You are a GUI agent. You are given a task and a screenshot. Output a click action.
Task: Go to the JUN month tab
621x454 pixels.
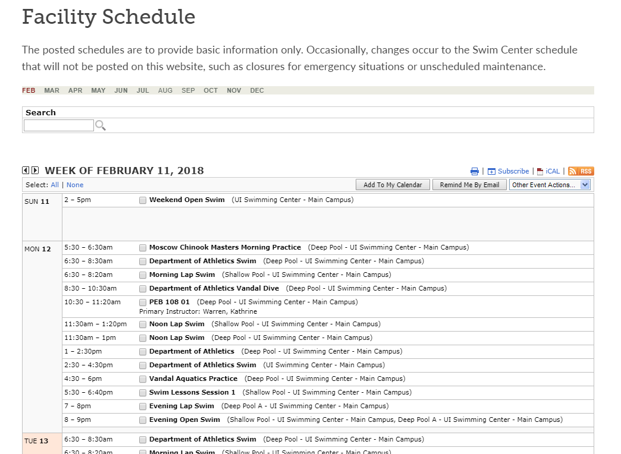tap(121, 90)
